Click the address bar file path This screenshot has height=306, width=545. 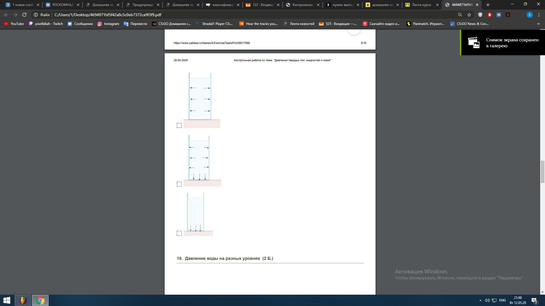point(108,15)
